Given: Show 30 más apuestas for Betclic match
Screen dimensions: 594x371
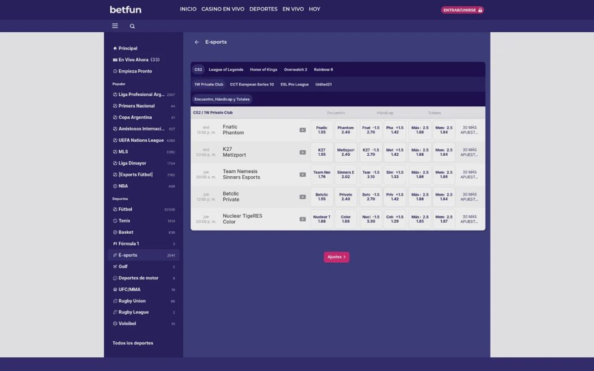Looking at the screenshot, I should (470, 197).
